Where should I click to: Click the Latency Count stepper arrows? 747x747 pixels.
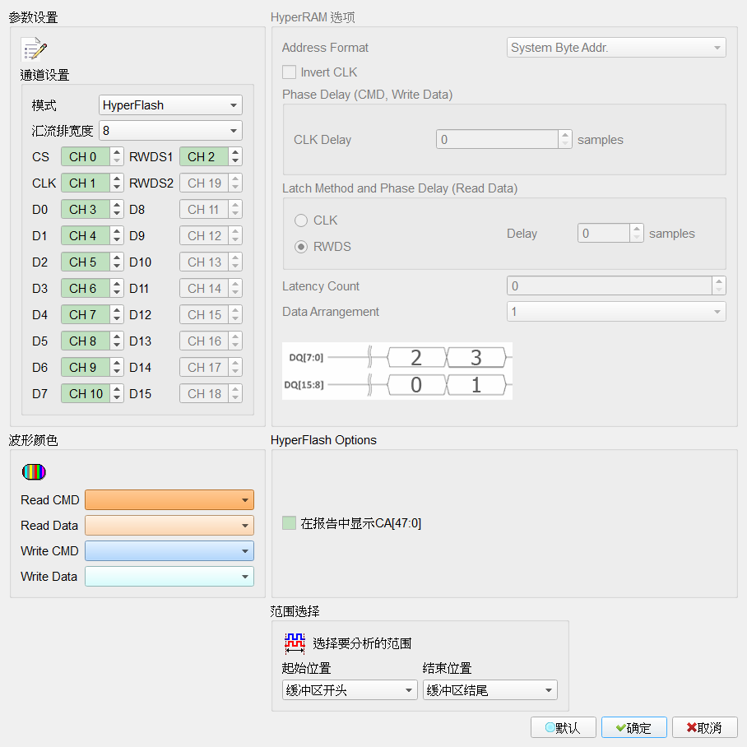[x=719, y=285]
